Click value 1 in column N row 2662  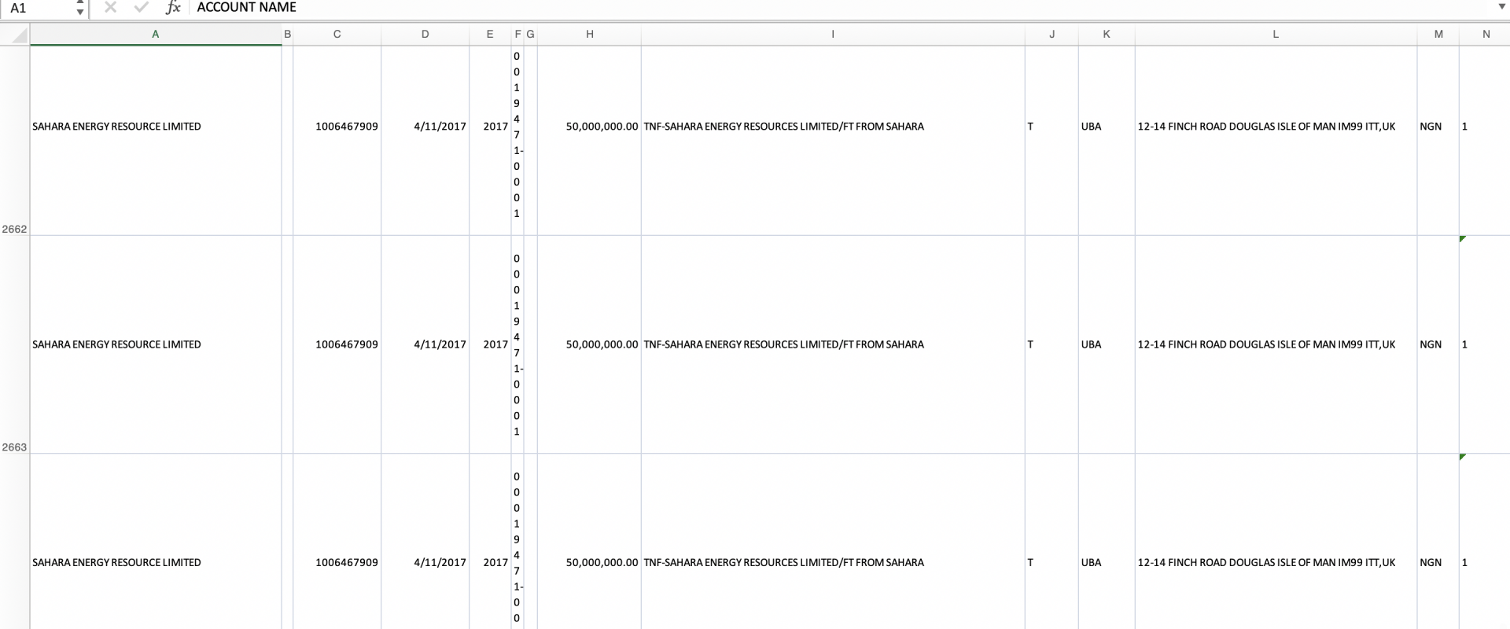1464,127
